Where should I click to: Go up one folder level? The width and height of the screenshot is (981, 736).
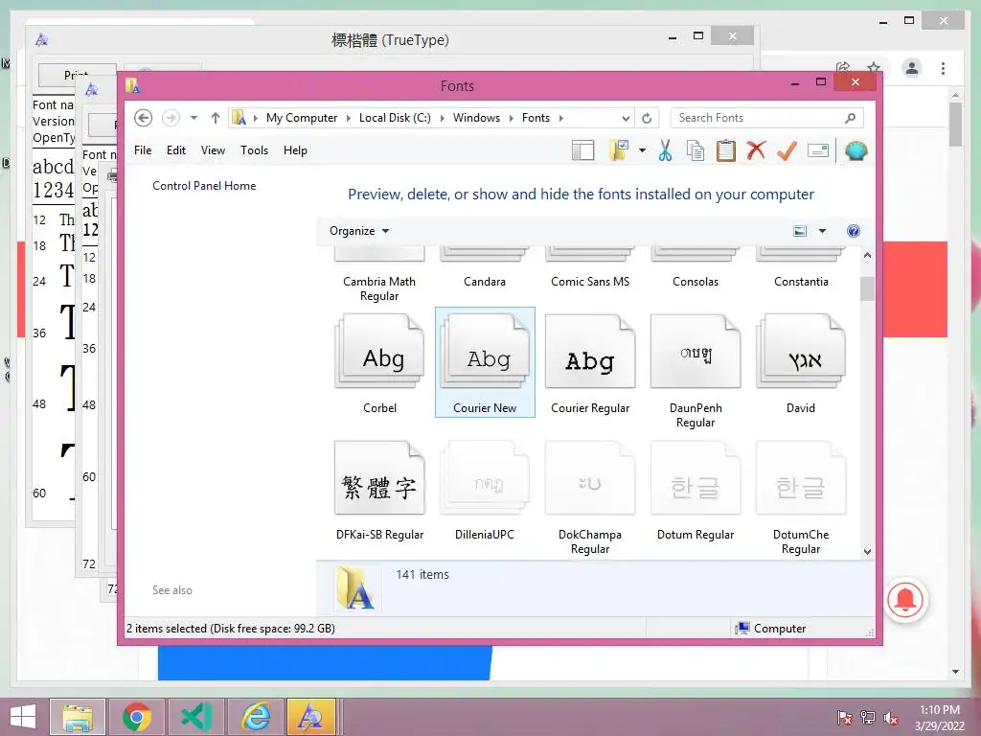[x=216, y=118]
